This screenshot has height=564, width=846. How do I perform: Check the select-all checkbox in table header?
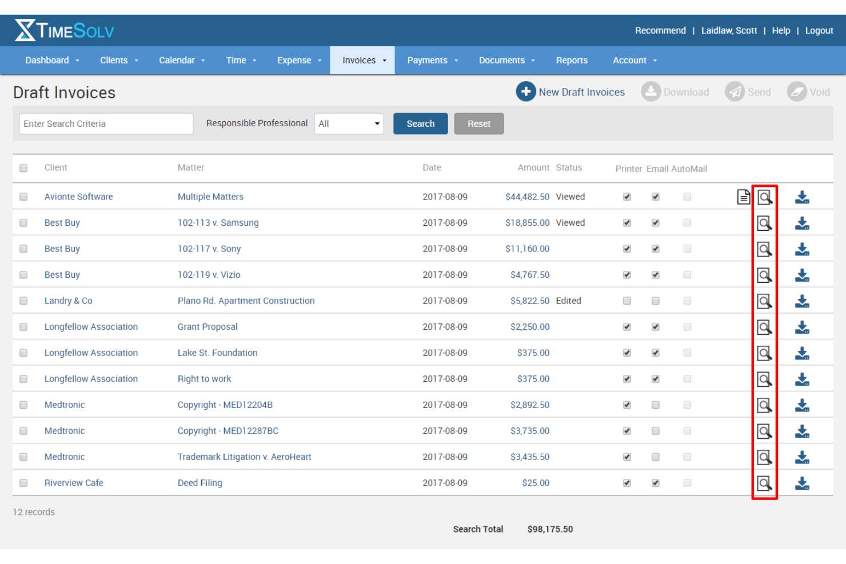pos(23,168)
